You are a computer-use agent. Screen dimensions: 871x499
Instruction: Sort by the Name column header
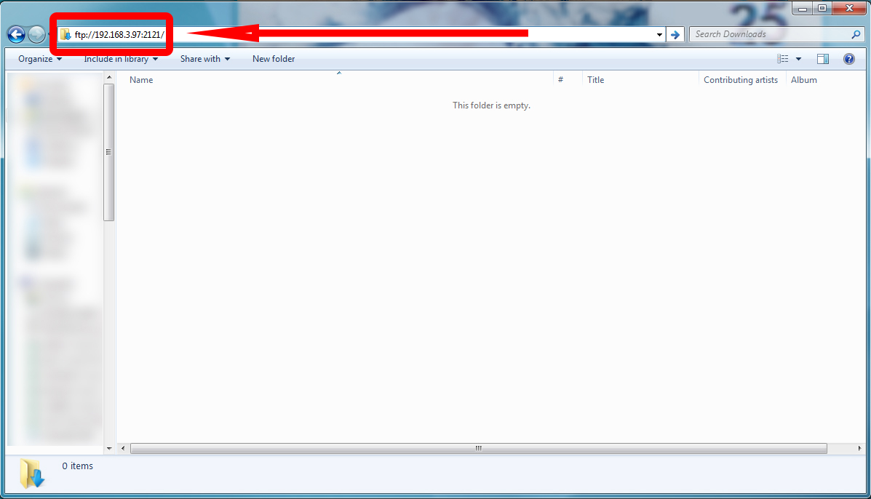[141, 80]
